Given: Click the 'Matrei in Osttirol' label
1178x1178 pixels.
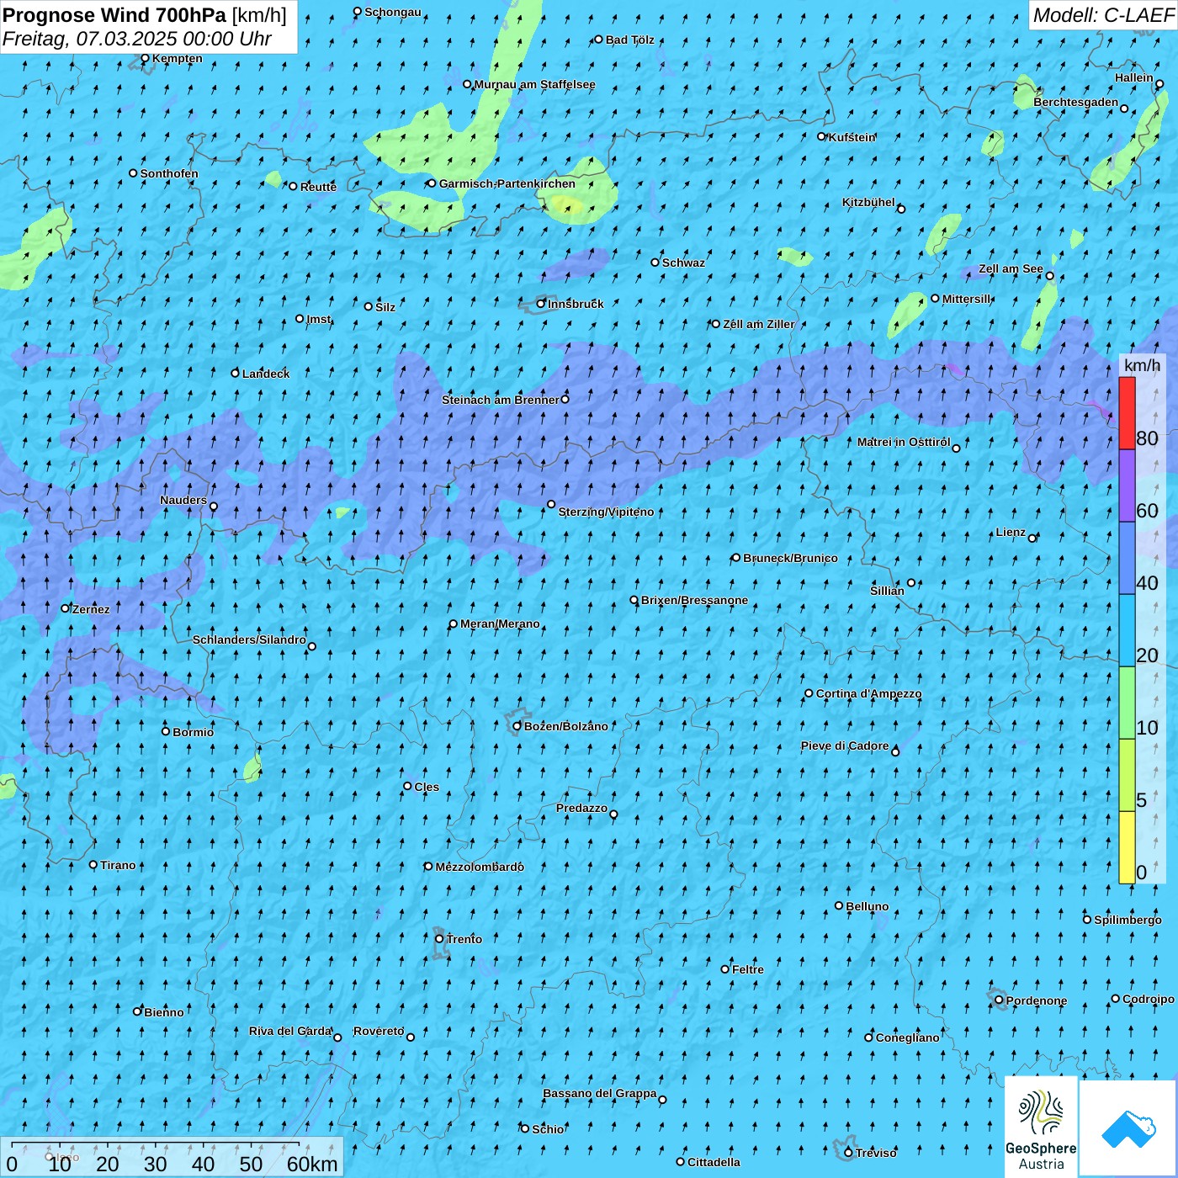Looking at the screenshot, I should (x=904, y=442).
